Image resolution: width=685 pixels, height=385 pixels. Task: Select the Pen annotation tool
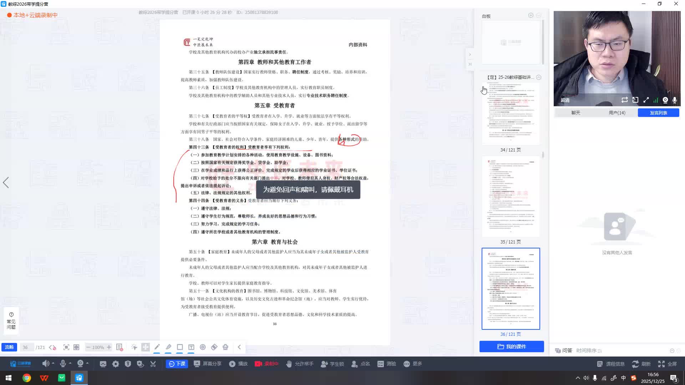tap(157, 347)
